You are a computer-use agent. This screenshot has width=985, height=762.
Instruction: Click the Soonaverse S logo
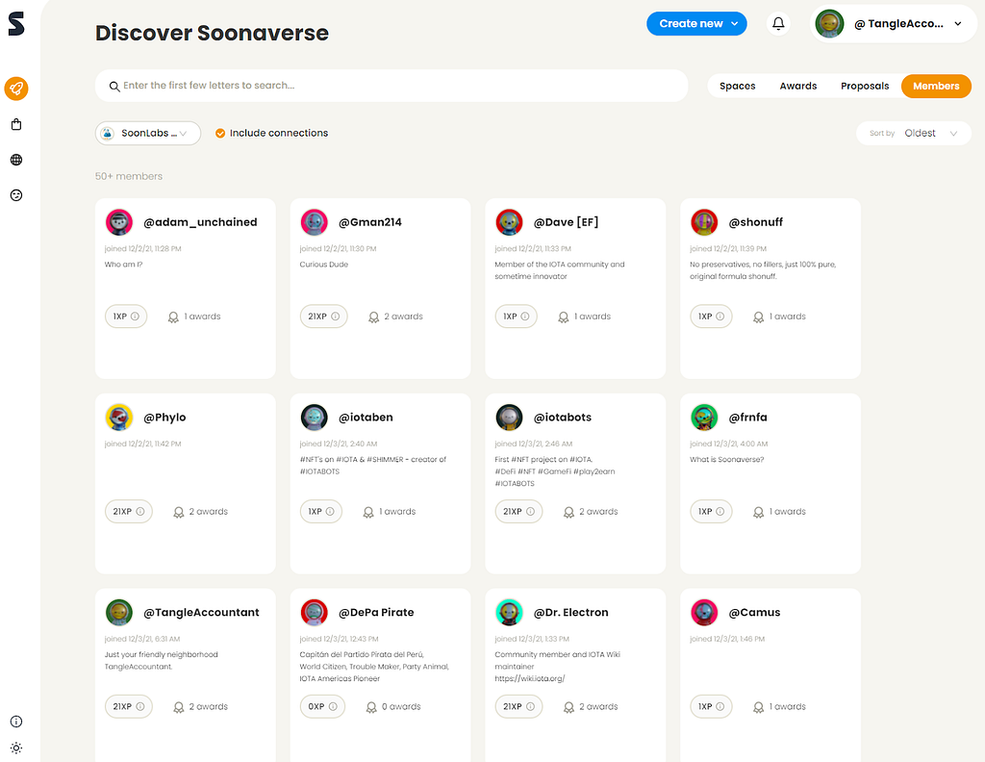tap(16, 24)
